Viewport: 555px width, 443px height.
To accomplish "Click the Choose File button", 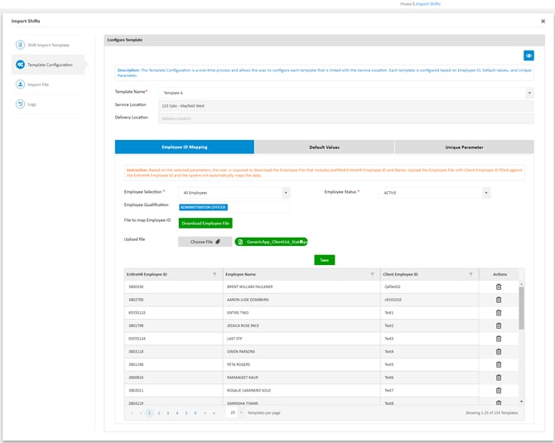I will [x=205, y=242].
